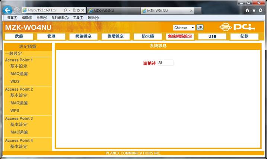Click MAC過濾 under Access Point 2
Viewport: 267px width, 159px height.
pyautogui.click(x=19, y=103)
